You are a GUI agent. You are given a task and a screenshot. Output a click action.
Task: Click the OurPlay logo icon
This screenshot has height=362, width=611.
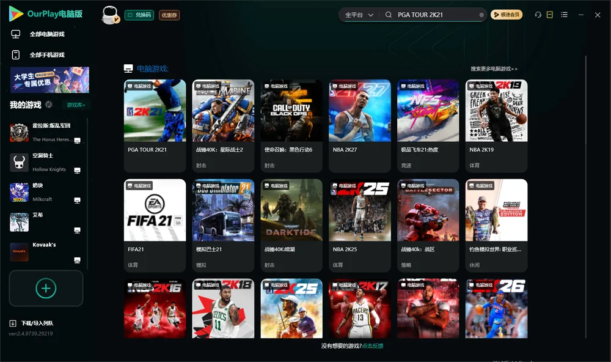(16, 14)
